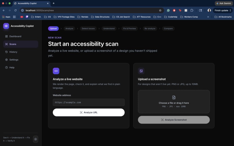Open the gray square extension icon
This screenshot has width=234, height=146.
tap(186, 10)
